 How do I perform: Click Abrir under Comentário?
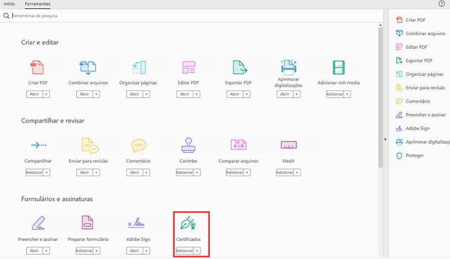135,172
